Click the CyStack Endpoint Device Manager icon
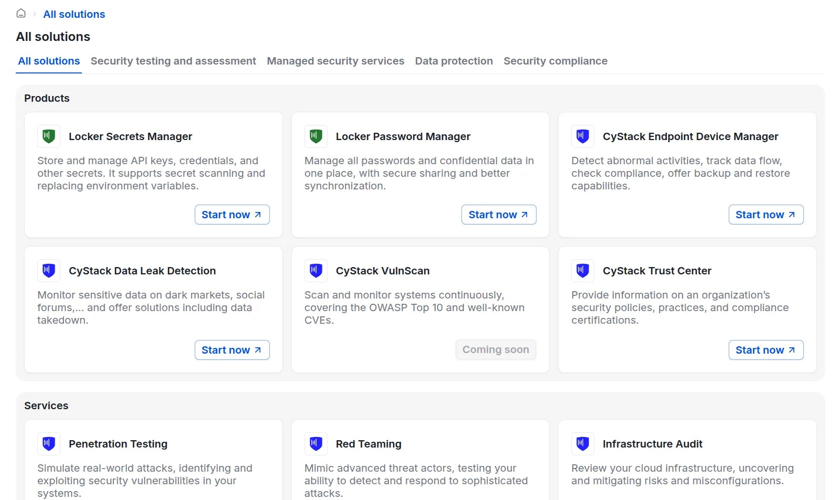The image size is (840, 500). pos(583,136)
